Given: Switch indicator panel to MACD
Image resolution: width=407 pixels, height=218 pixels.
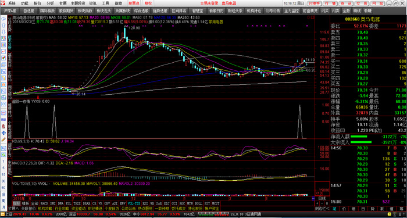Looking at the screenshot, I should click(x=44, y=203).
